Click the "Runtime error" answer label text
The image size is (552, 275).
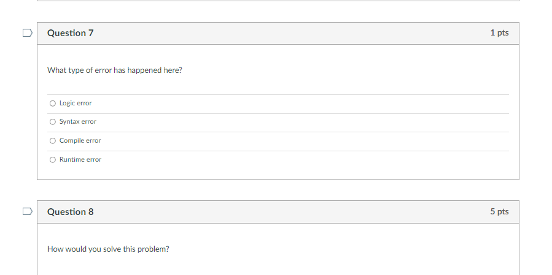[80, 160]
